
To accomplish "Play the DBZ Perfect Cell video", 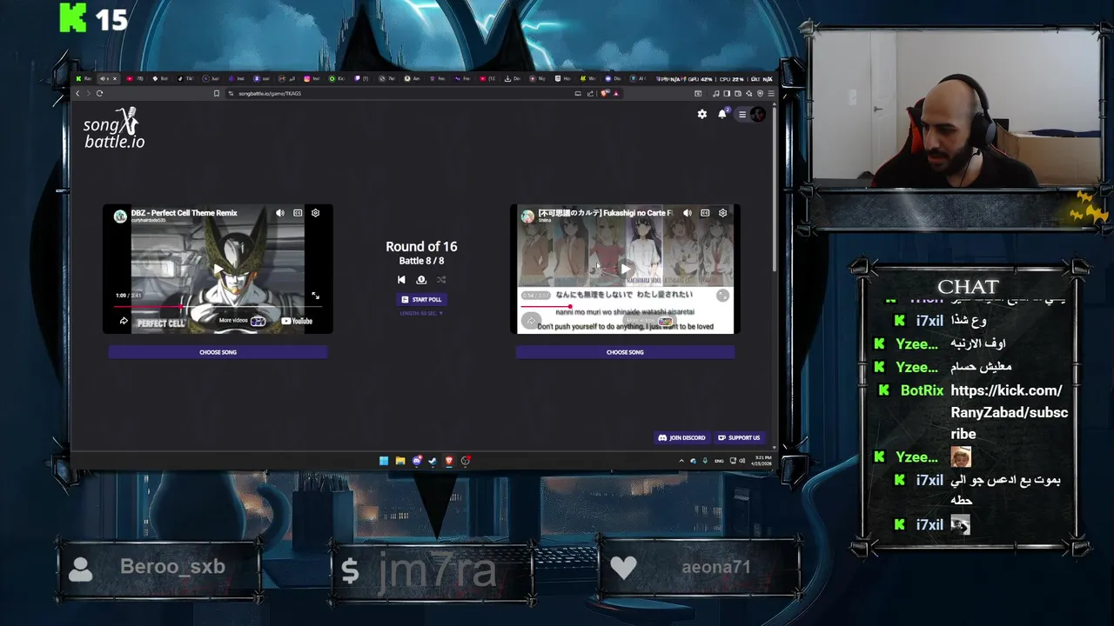I will click(x=218, y=269).
